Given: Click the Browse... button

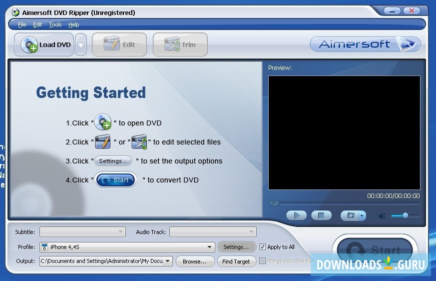Looking at the screenshot, I should pyautogui.click(x=195, y=261).
